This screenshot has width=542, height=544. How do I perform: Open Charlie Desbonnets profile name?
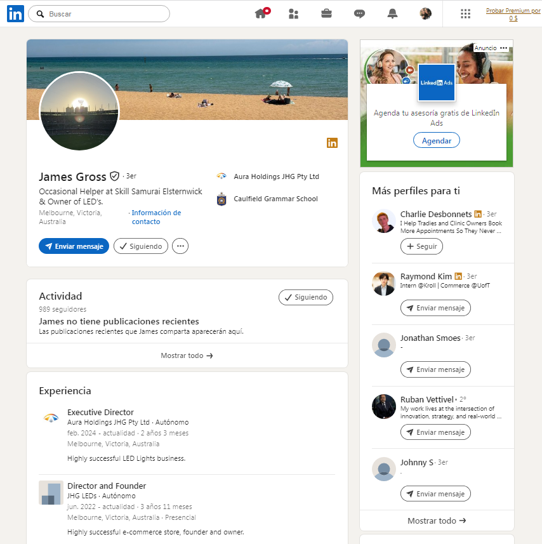click(436, 214)
